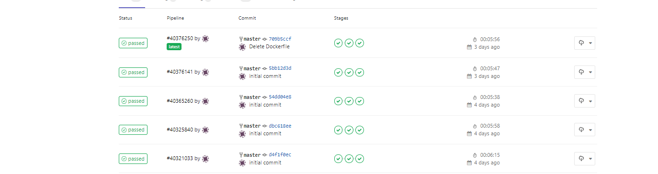Open first stage icon of pipeline #40376141
This screenshot has height=174, width=658.
pyautogui.click(x=338, y=72)
